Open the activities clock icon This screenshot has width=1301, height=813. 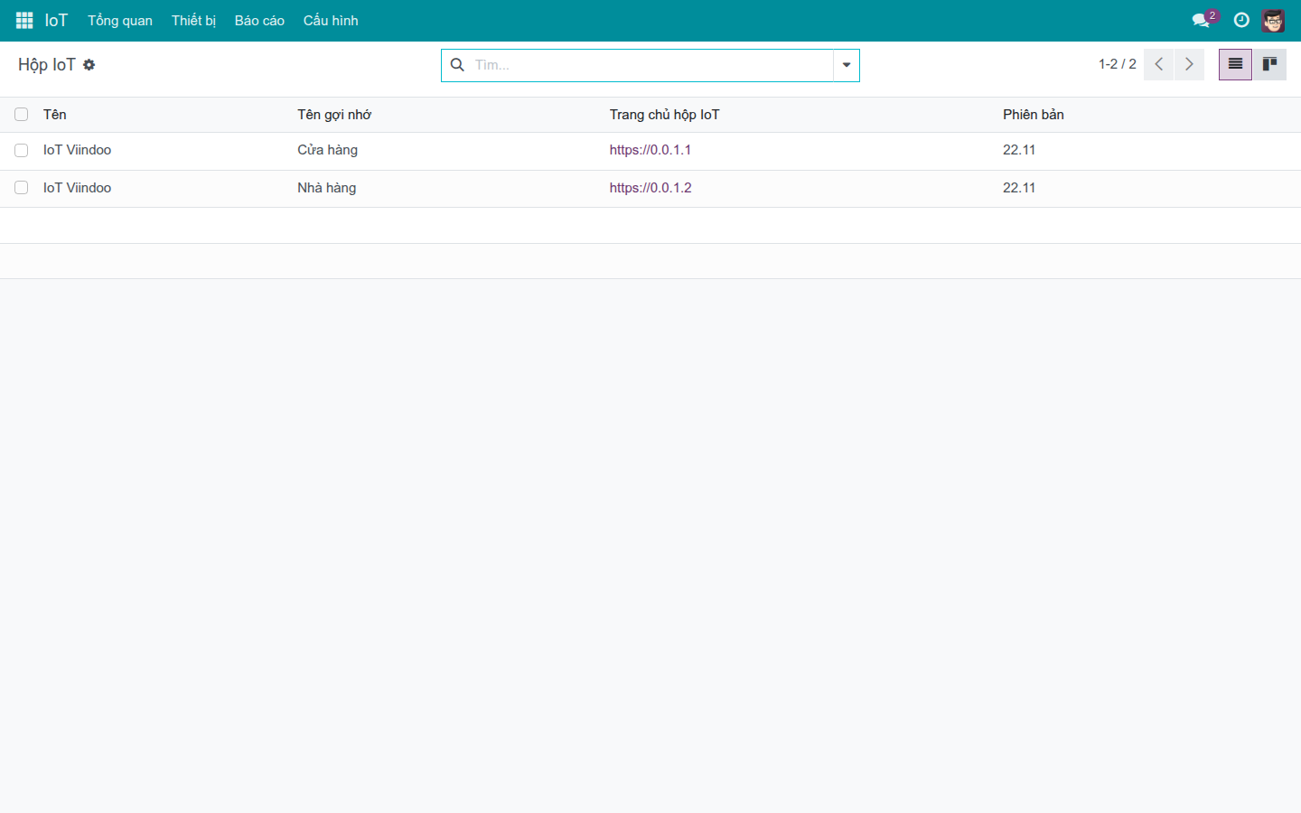[x=1241, y=20]
